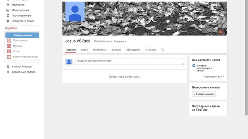
Task: Click the Google+ icon on banner
Action: tap(220, 32)
